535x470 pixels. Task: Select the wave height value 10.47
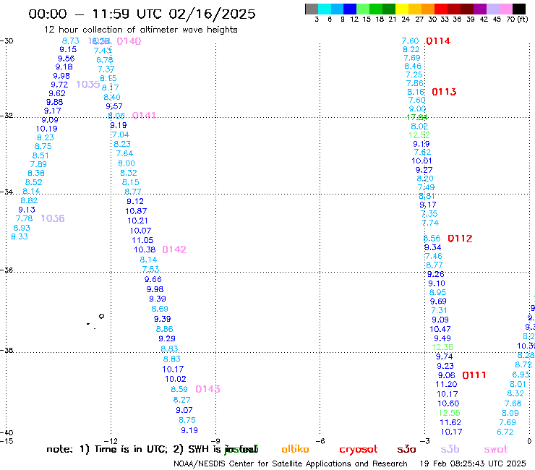440,330
